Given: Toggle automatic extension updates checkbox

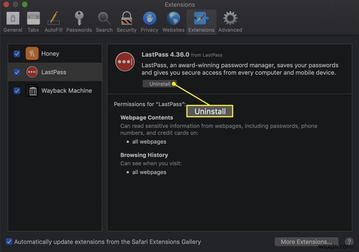Looking at the screenshot, I should (9, 242).
